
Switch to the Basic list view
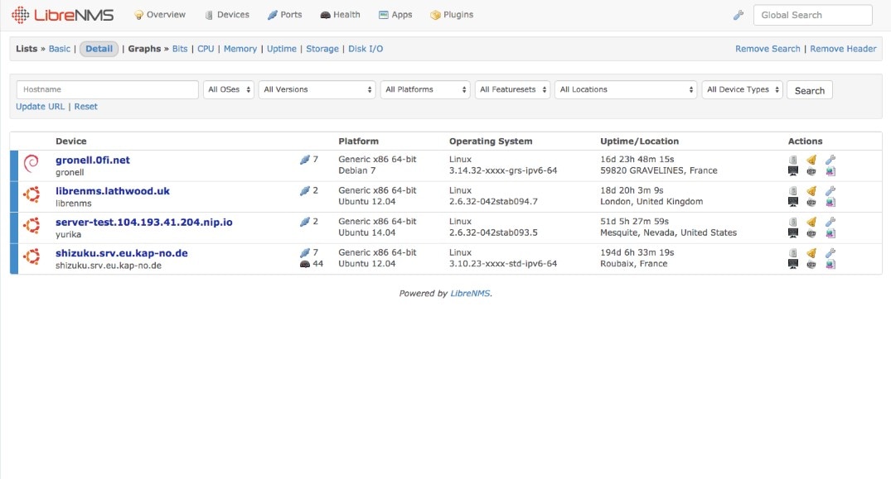(x=60, y=49)
